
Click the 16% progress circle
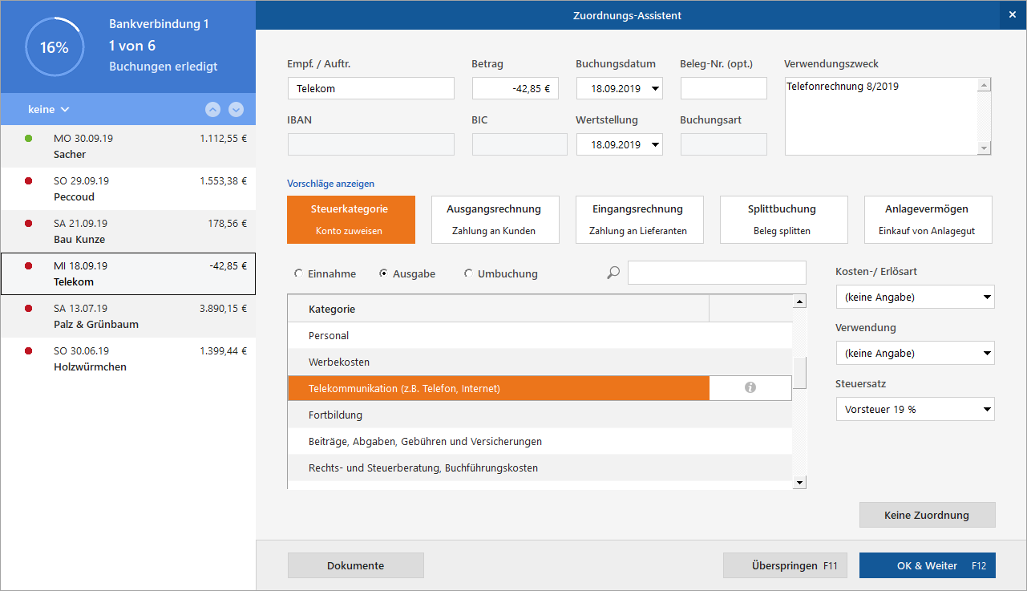[54, 47]
